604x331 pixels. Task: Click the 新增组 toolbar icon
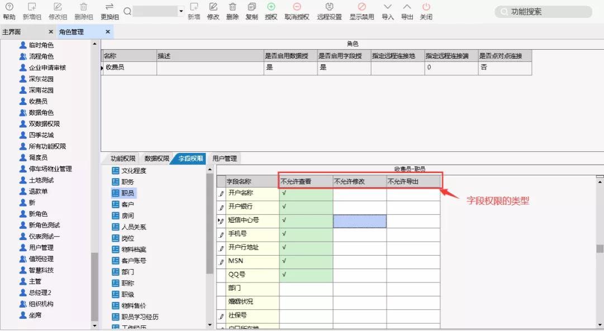click(x=32, y=7)
